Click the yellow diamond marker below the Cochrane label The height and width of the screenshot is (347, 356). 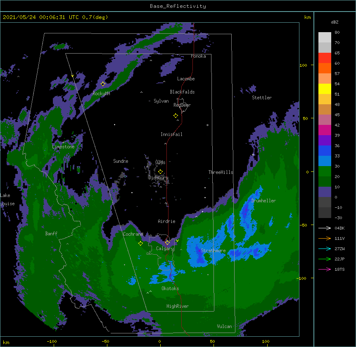click(x=140, y=244)
